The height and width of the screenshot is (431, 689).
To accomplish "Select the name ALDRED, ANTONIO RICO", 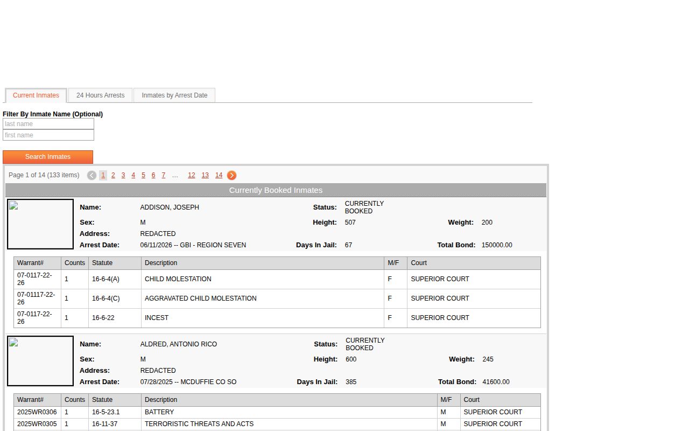I will tap(179, 344).
